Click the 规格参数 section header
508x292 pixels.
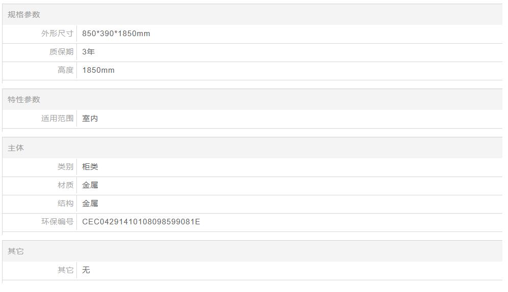click(24, 15)
